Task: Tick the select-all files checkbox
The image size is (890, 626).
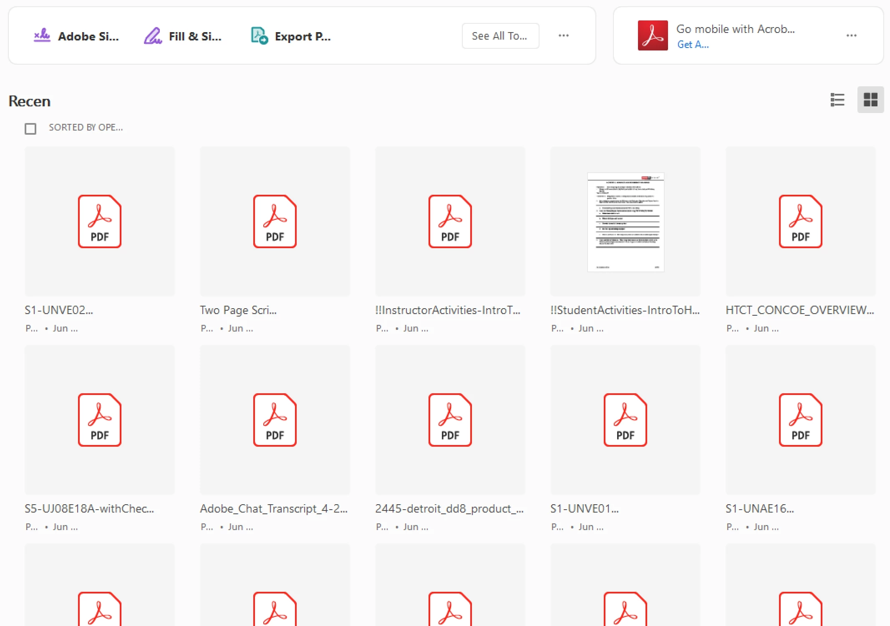Action: (x=30, y=128)
